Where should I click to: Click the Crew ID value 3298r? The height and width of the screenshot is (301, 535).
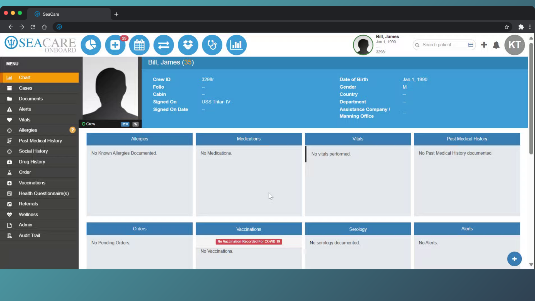click(x=208, y=79)
